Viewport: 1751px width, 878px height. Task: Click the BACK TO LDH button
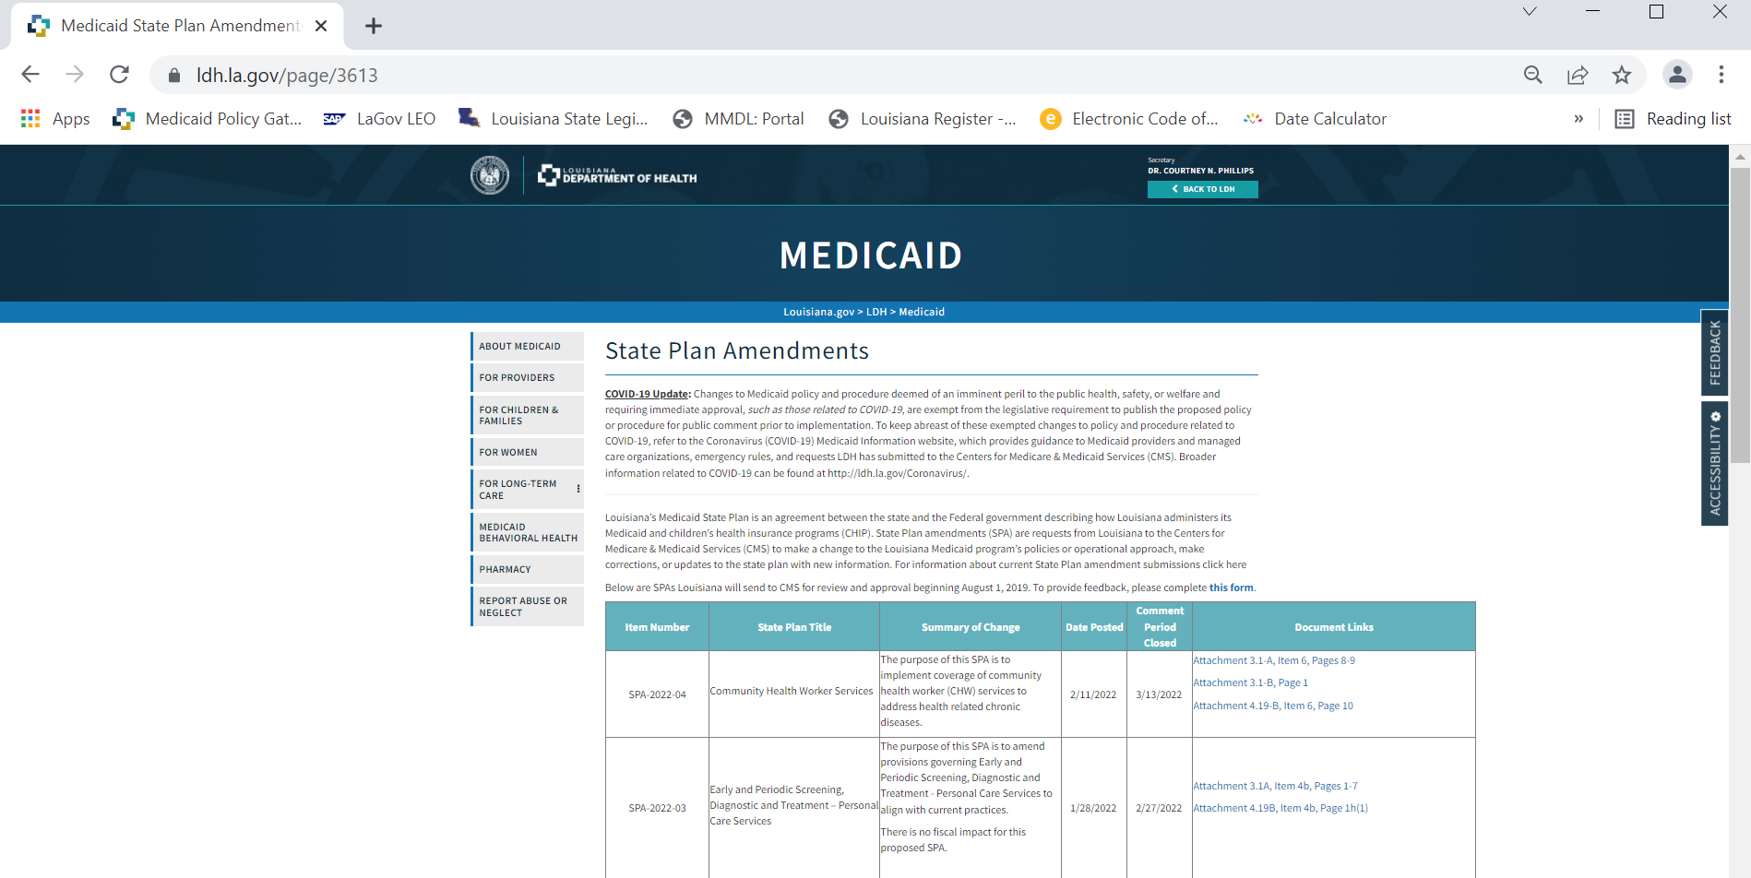pyautogui.click(x=1202, y=189)
